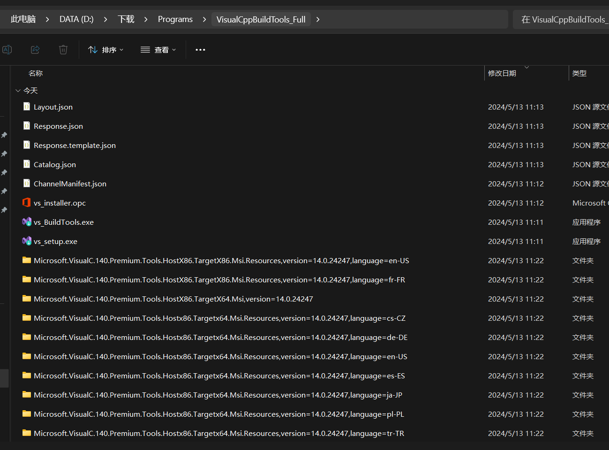Sort by 类型 column header
The width and height of the screenshot is (609, 450).
(579, 74)
